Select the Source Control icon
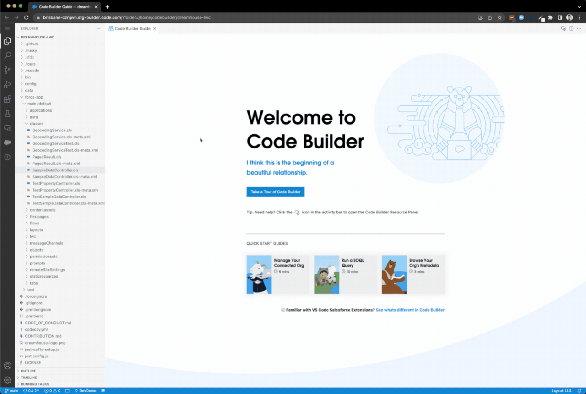The image size is (586, 394). pos(7,70)
